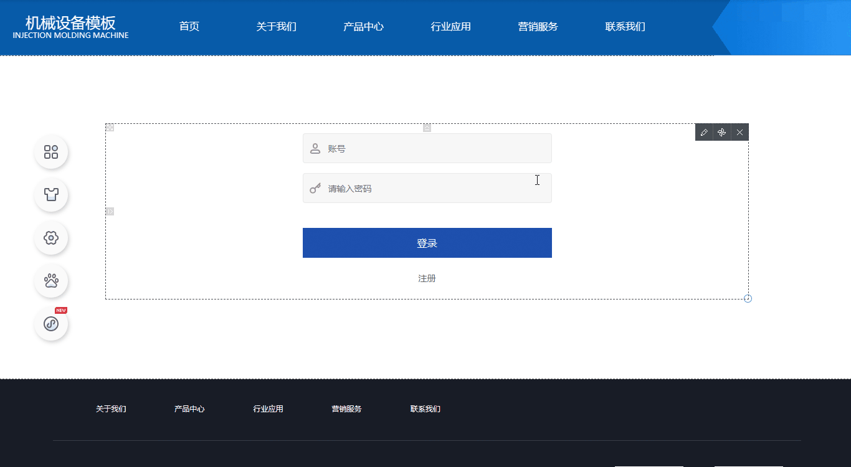Viewport: 851px width, 467px height.
Task: Open the mini-program icon marked NEW
Action: [x=51, y=324]
